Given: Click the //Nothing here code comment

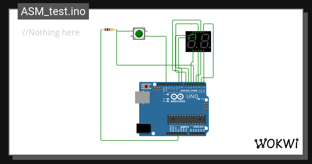Looking at the screenshot, I should tap(51, 32).
